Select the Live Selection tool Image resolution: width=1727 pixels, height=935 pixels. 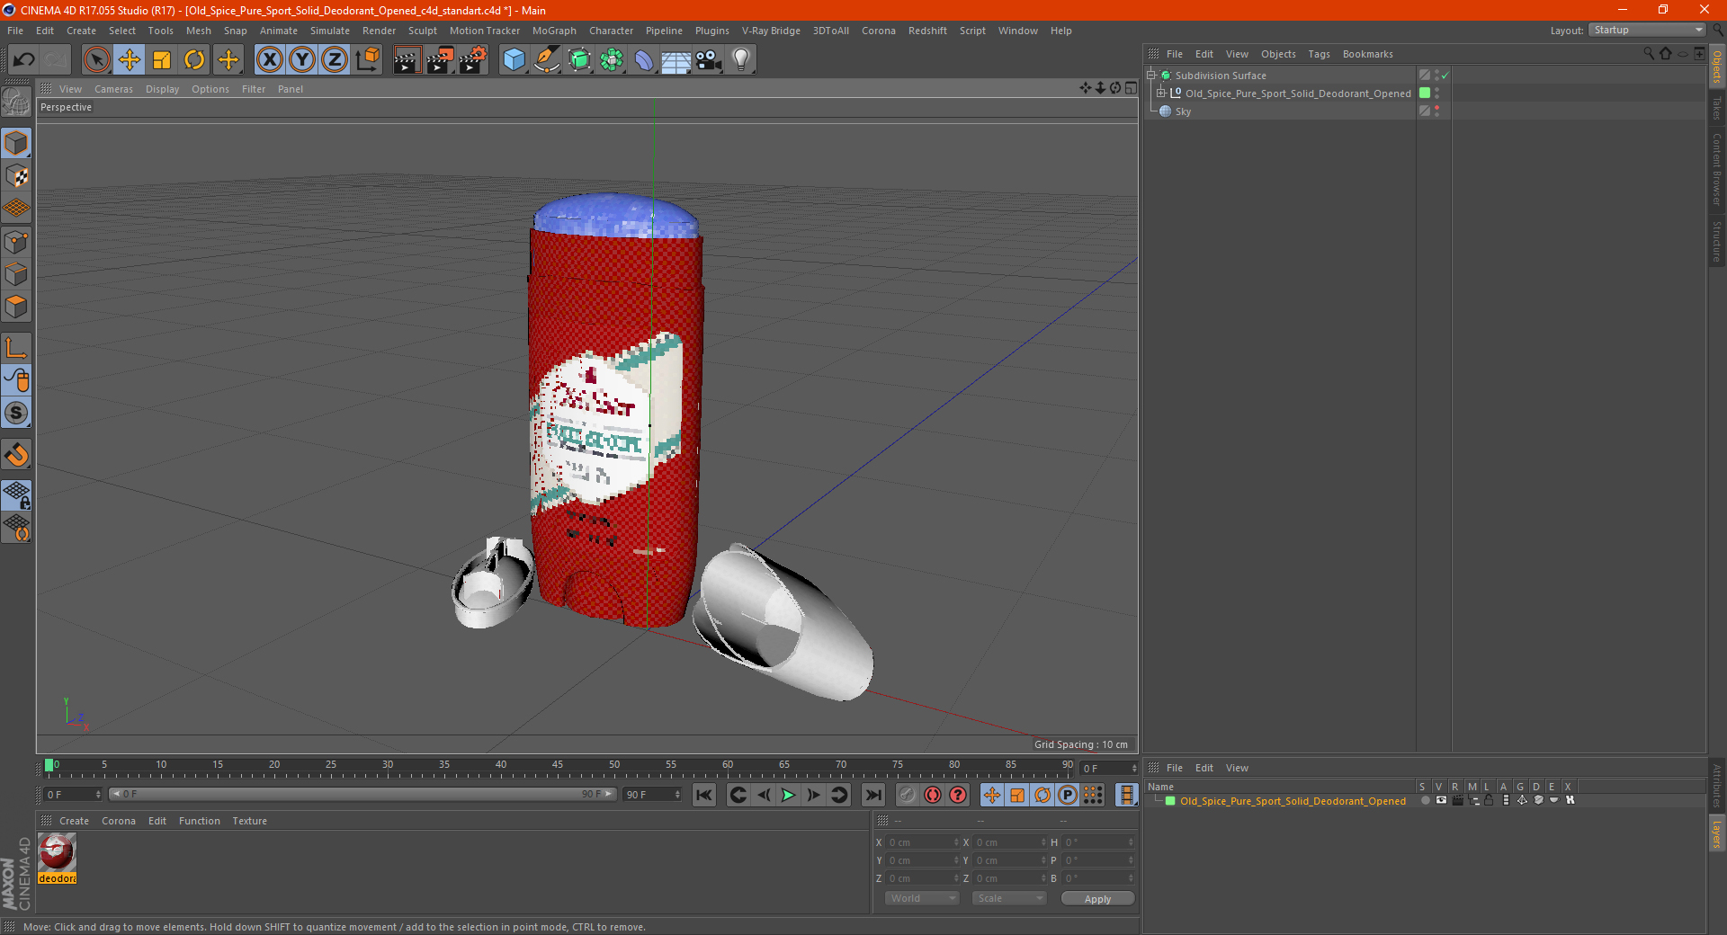click(x=96, y=60)
